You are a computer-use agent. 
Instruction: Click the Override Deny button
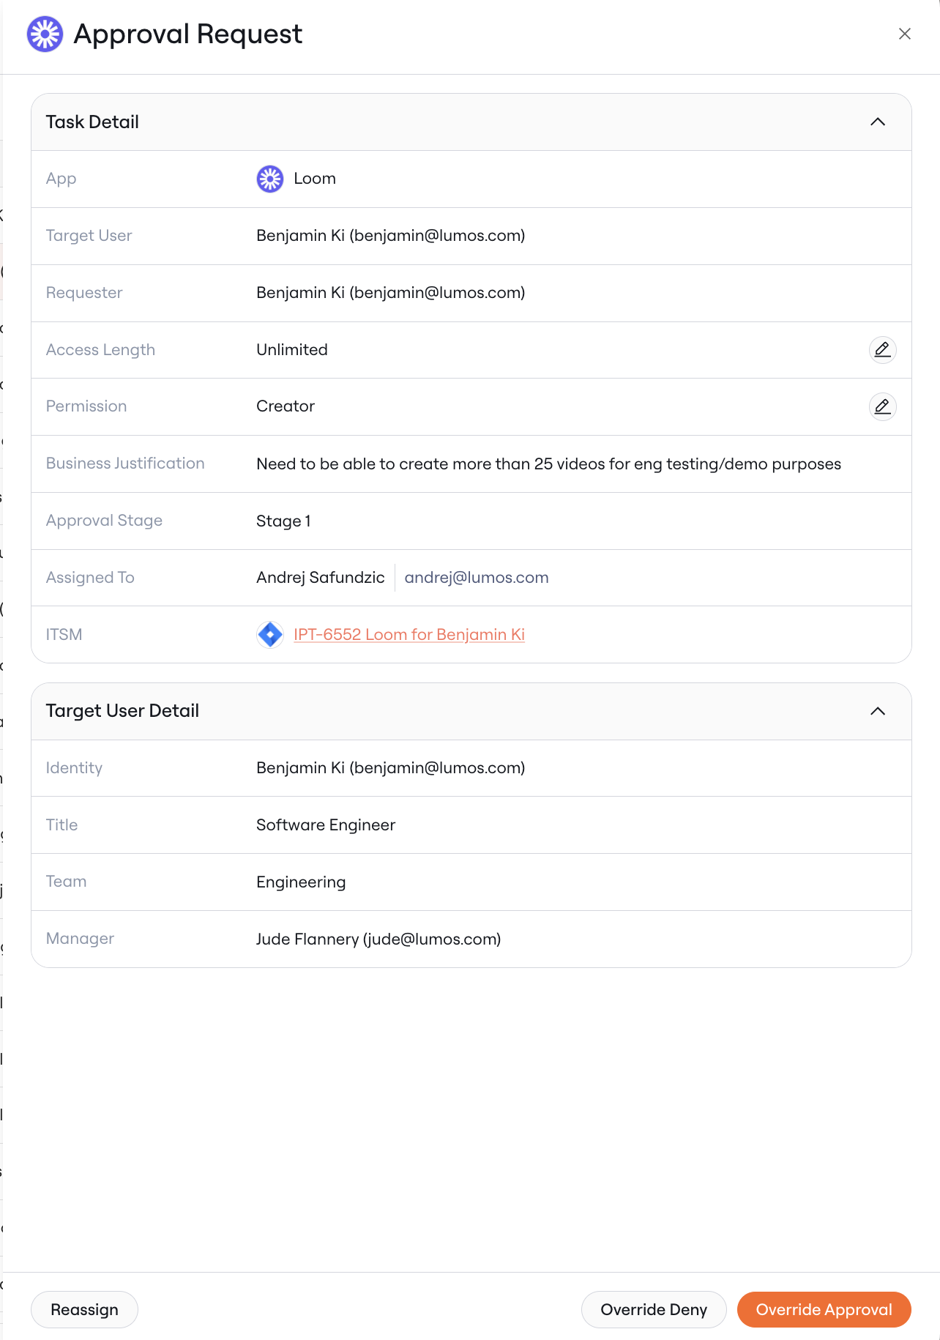654,1309
